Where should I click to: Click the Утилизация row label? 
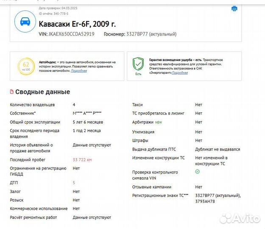[143, 132]
